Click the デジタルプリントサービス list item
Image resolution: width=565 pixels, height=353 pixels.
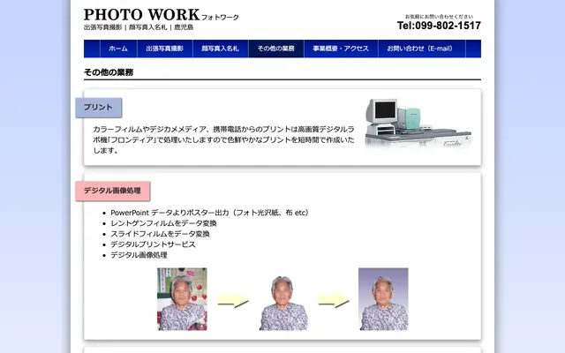click(153, 244)
